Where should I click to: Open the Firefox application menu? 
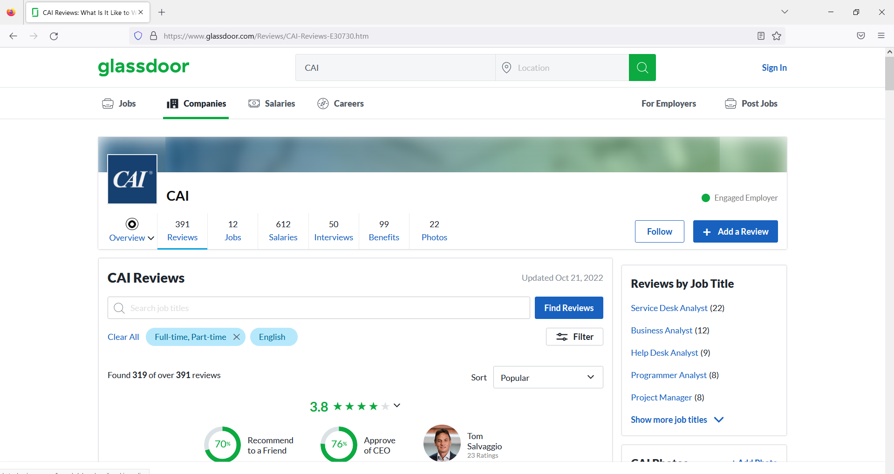point(881,36)
